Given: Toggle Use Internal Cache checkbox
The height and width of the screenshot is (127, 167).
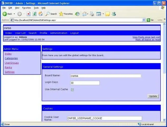Looking at the screenshot, I should pos(72,90).
